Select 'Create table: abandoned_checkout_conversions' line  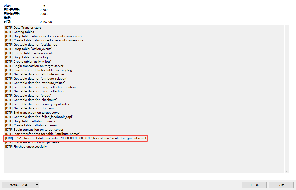pyautogui.click(x=45, y=40)
